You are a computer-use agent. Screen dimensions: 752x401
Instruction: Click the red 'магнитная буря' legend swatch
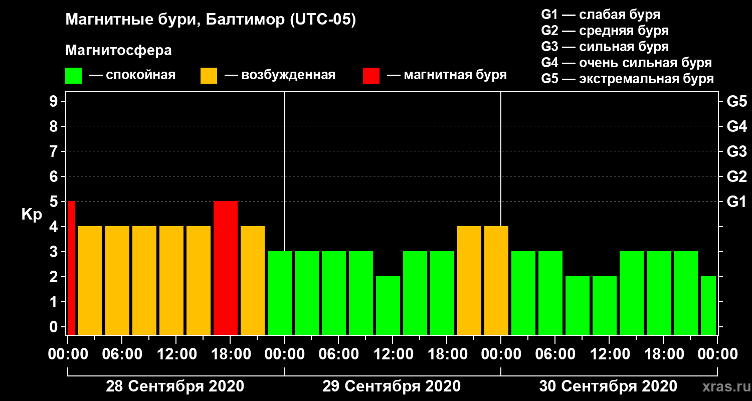click(371, 76)
